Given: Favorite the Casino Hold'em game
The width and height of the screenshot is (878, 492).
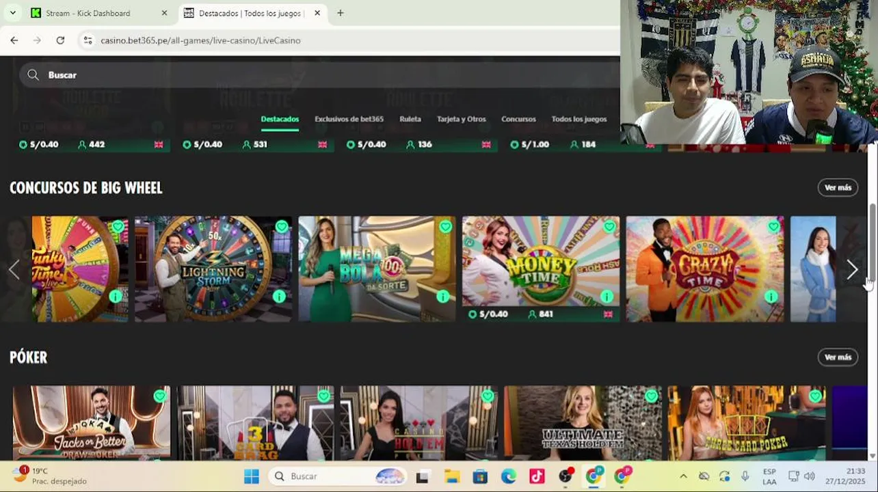Looking at the screenshot, I should (488, 396).
